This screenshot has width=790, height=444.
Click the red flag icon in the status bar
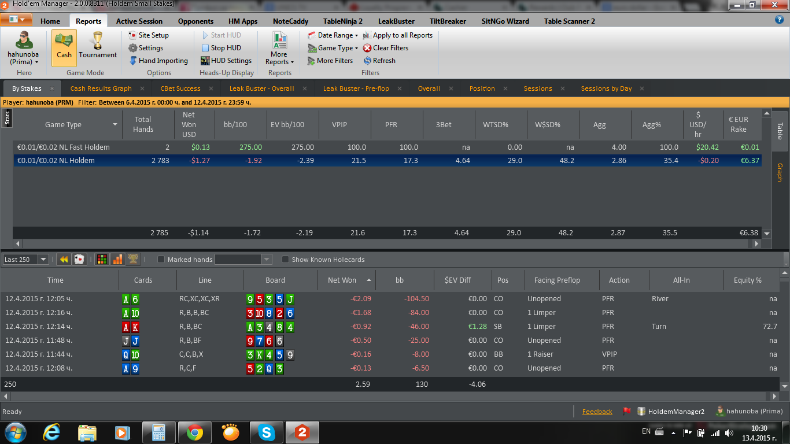[626, 412]
